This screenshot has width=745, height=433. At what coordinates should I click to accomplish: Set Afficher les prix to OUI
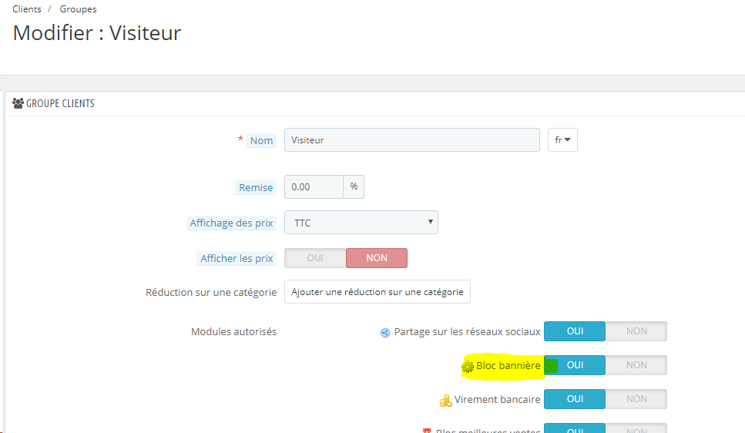click(x=315, y=258)
